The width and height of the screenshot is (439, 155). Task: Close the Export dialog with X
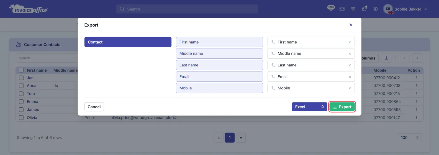[351, 25]
